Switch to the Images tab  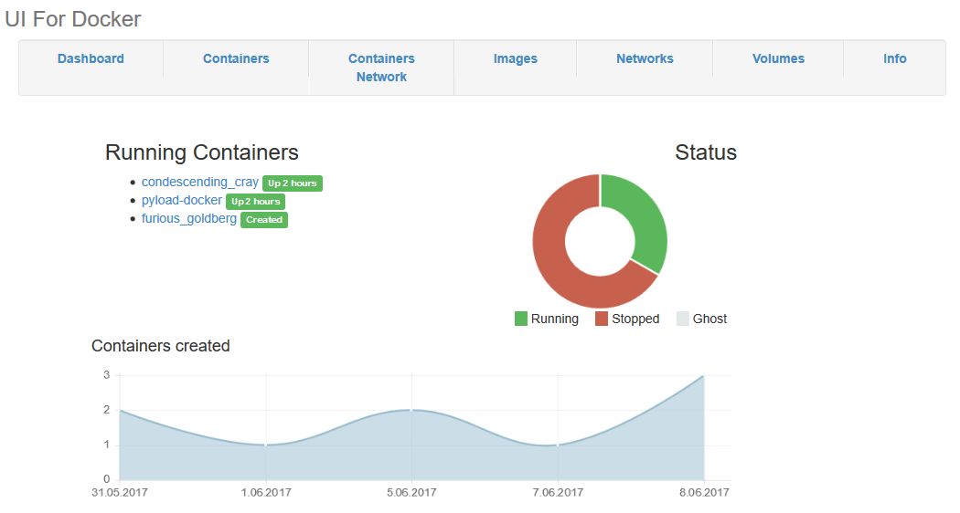tap(516, 58)
